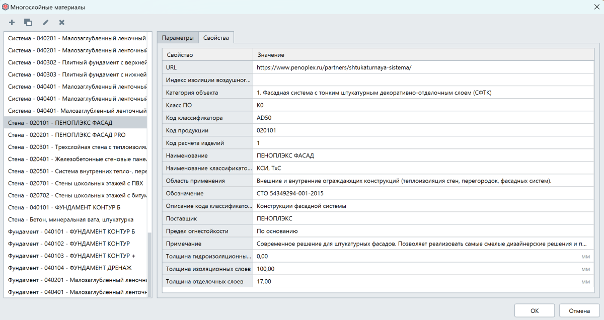Select Стена - 020201 - ПЕНОПЛЭКС ФАСАД PRO
Viewport: 604px width, 320px height.
pos(67,135)
